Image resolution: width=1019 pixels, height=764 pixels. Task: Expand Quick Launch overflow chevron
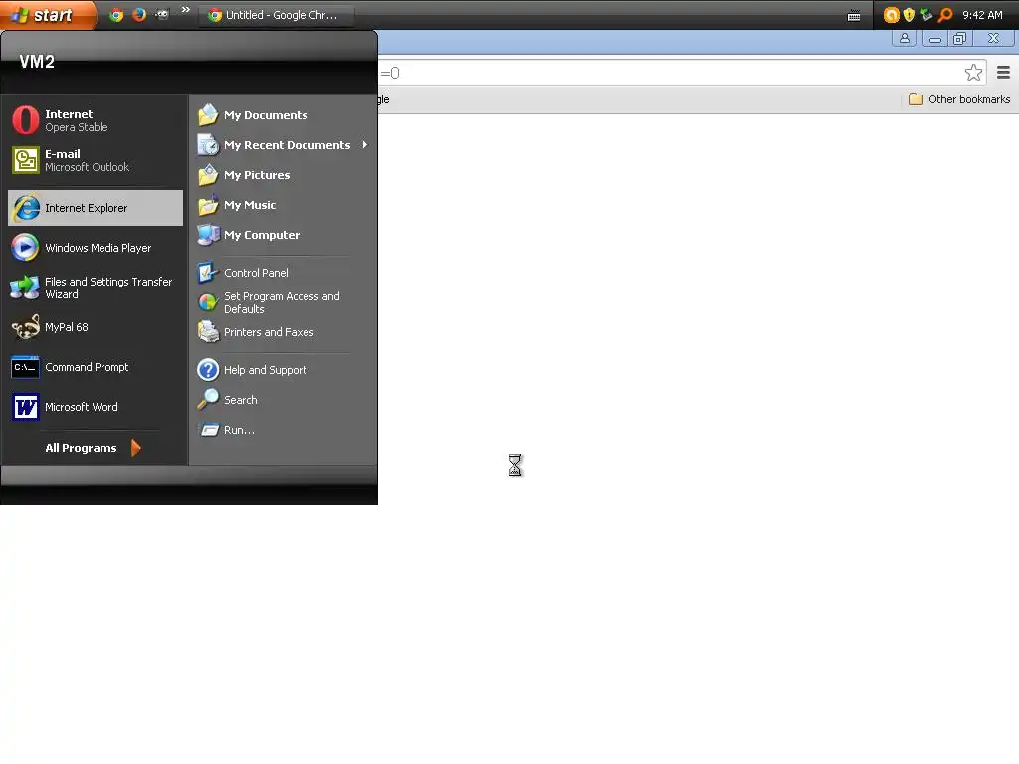[x=186, y=10]
